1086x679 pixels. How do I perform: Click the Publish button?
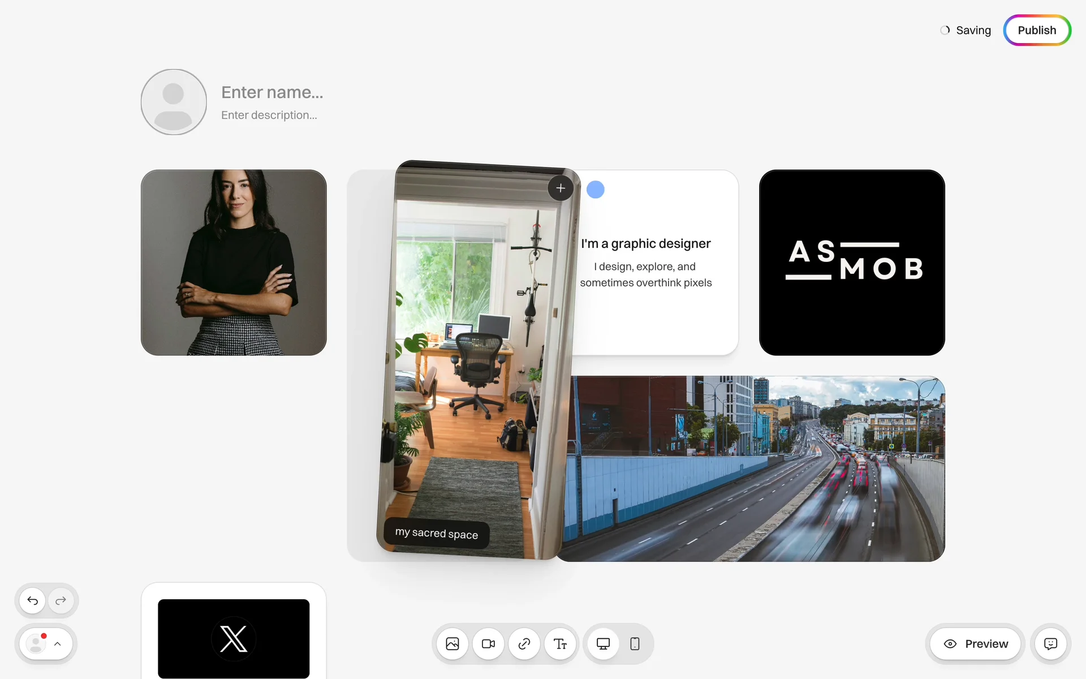tap(1037, 31)
